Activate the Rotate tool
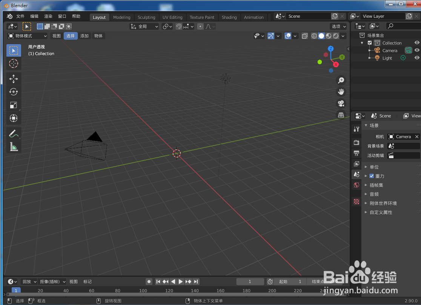This screenshot has height=305, width=421. click(14, 92)
